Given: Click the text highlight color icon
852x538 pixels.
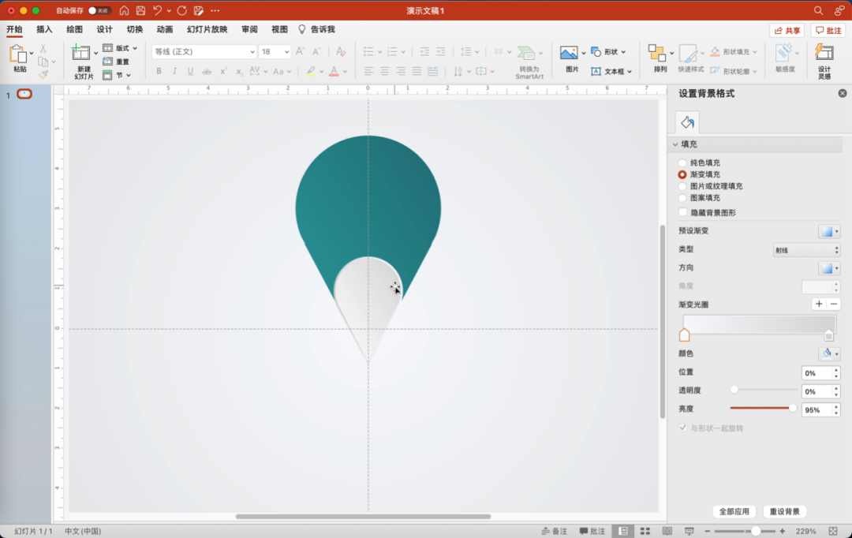Looking at the screenshot, I should [311, 71].
